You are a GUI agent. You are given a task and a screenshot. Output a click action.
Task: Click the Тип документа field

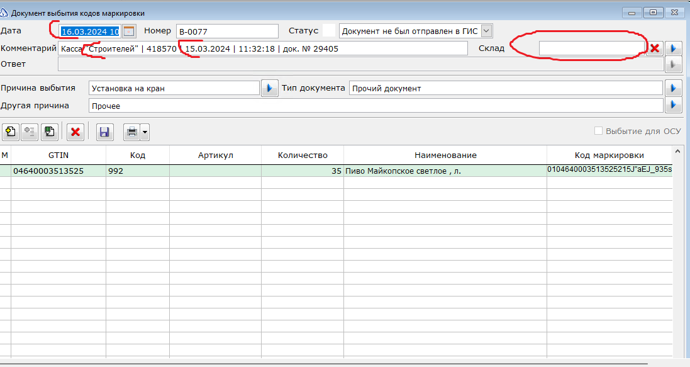[x=506, y=88]
